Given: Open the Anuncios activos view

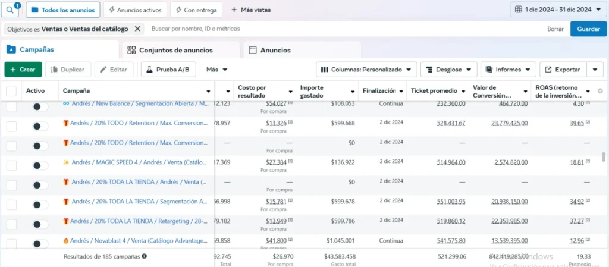Looking at the screenshot, I should coord(134,10).
